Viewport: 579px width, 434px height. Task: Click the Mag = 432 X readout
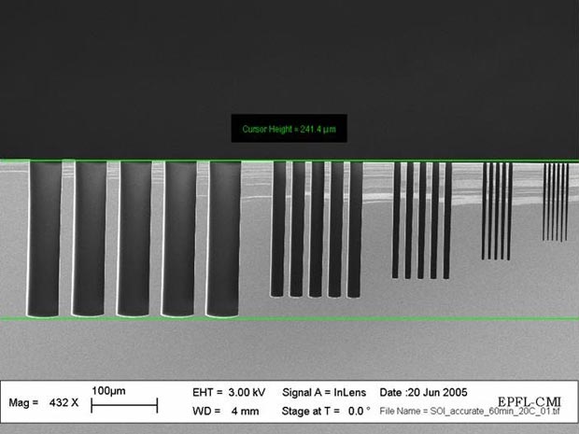tap(44, 402)
